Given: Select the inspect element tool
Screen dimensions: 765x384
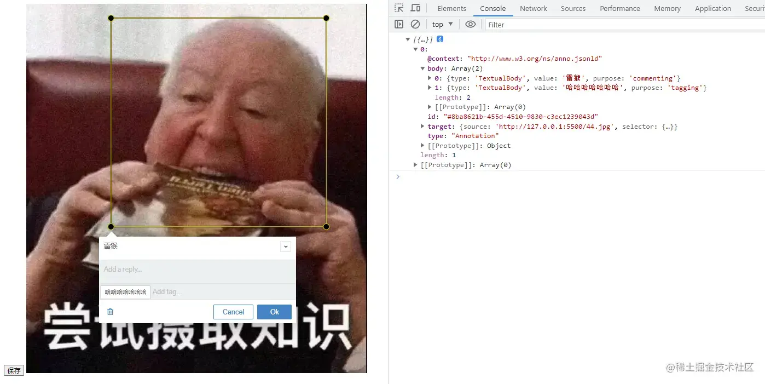Looking at the screenshot, I should coord(398,8).
